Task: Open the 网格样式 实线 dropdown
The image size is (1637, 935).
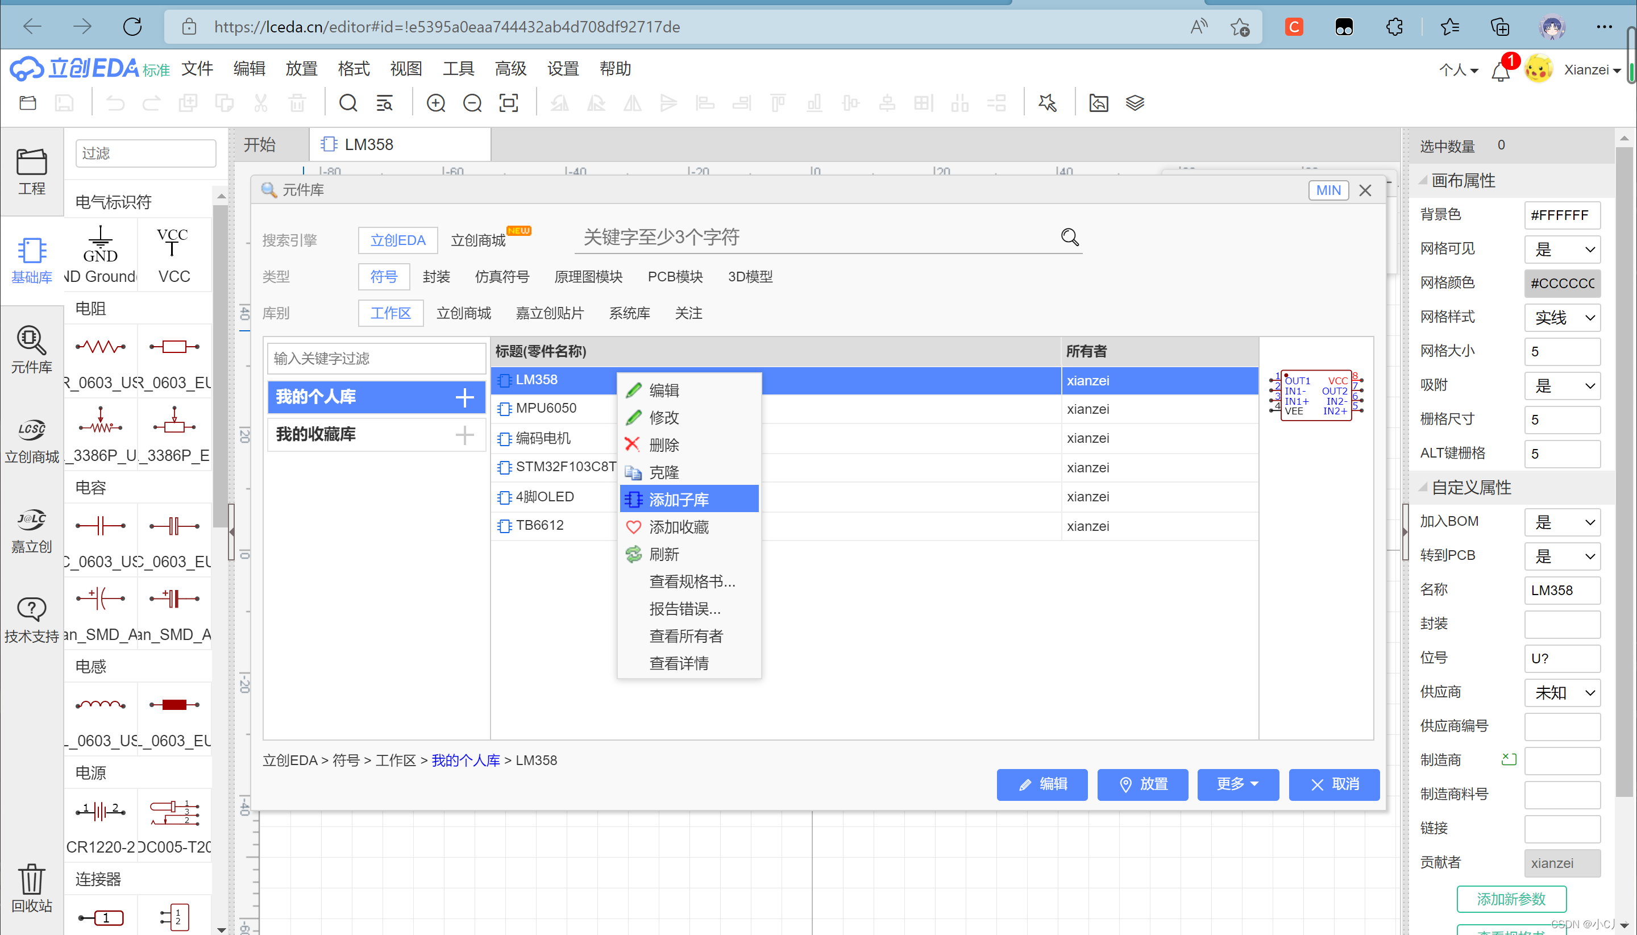Action: point(1562,317)
